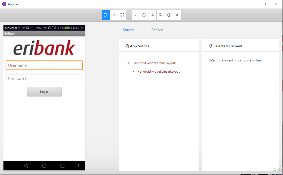
Task: Choose the Swipe By Coordinates tool
Action: pos(114,15)
